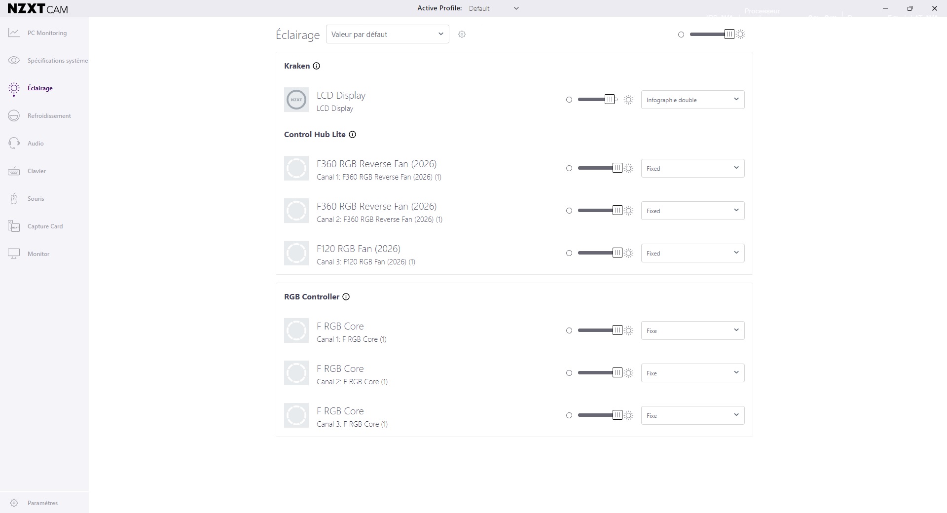
Task: Click the info icon beside RGB Controller
Action: point(346,297)
